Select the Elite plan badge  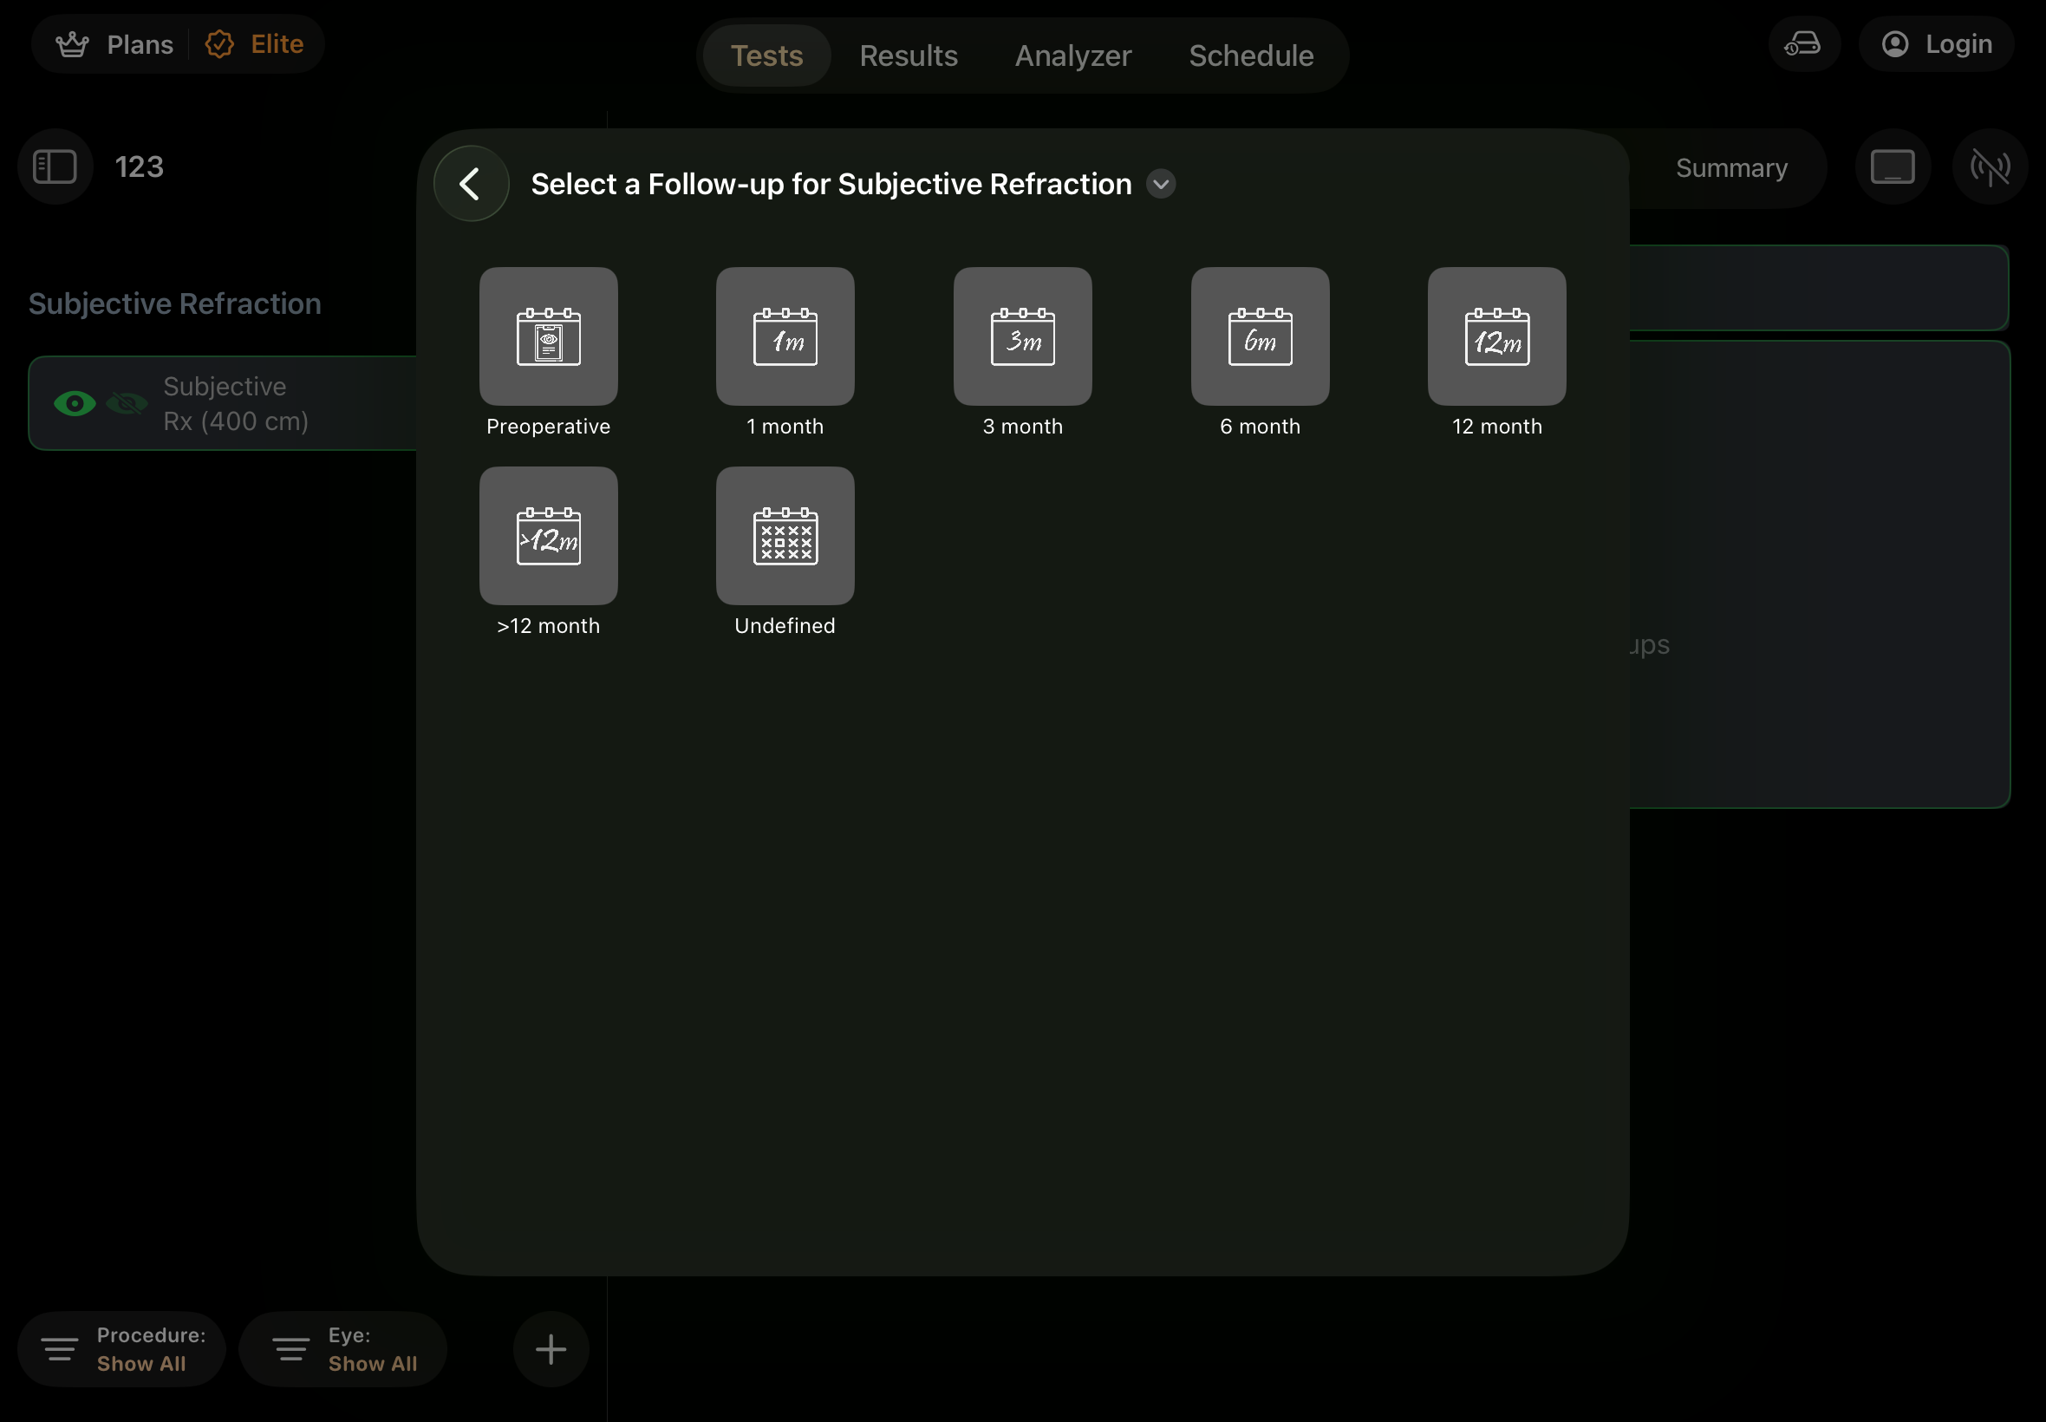(255, 43)
